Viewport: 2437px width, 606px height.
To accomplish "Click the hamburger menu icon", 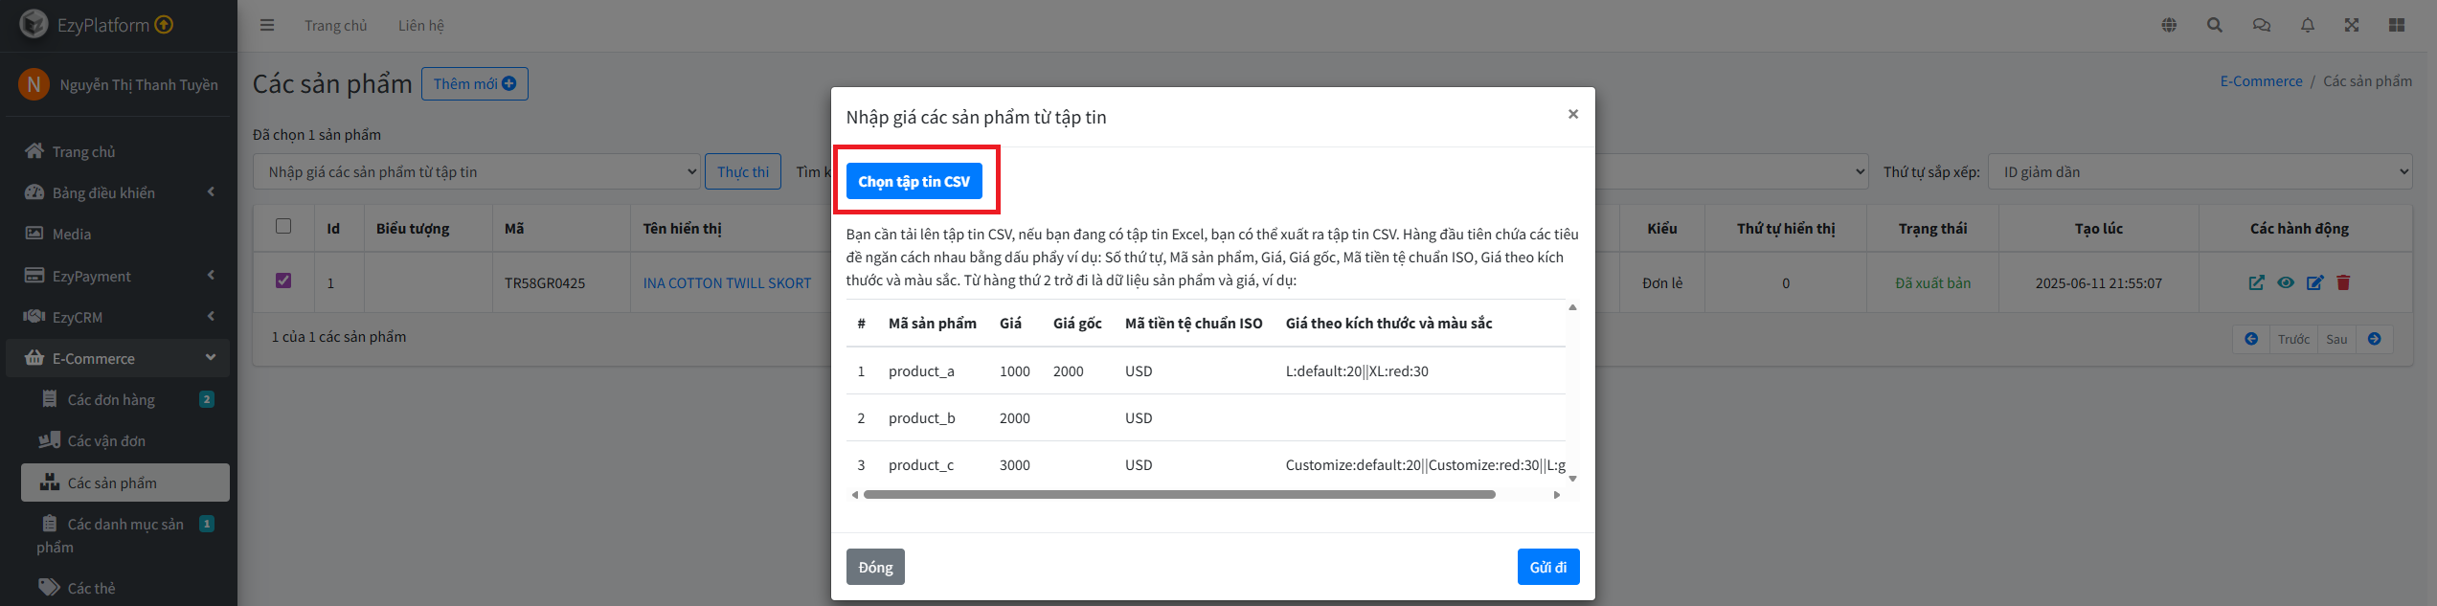I will click(x=267, y=26).
